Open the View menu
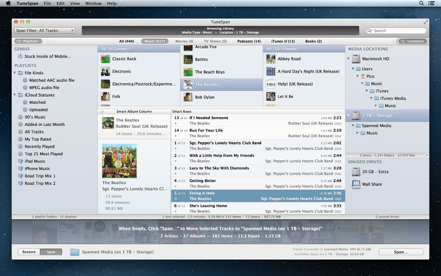This screenshot has height=276, width=441. click(x=75, y=3)
